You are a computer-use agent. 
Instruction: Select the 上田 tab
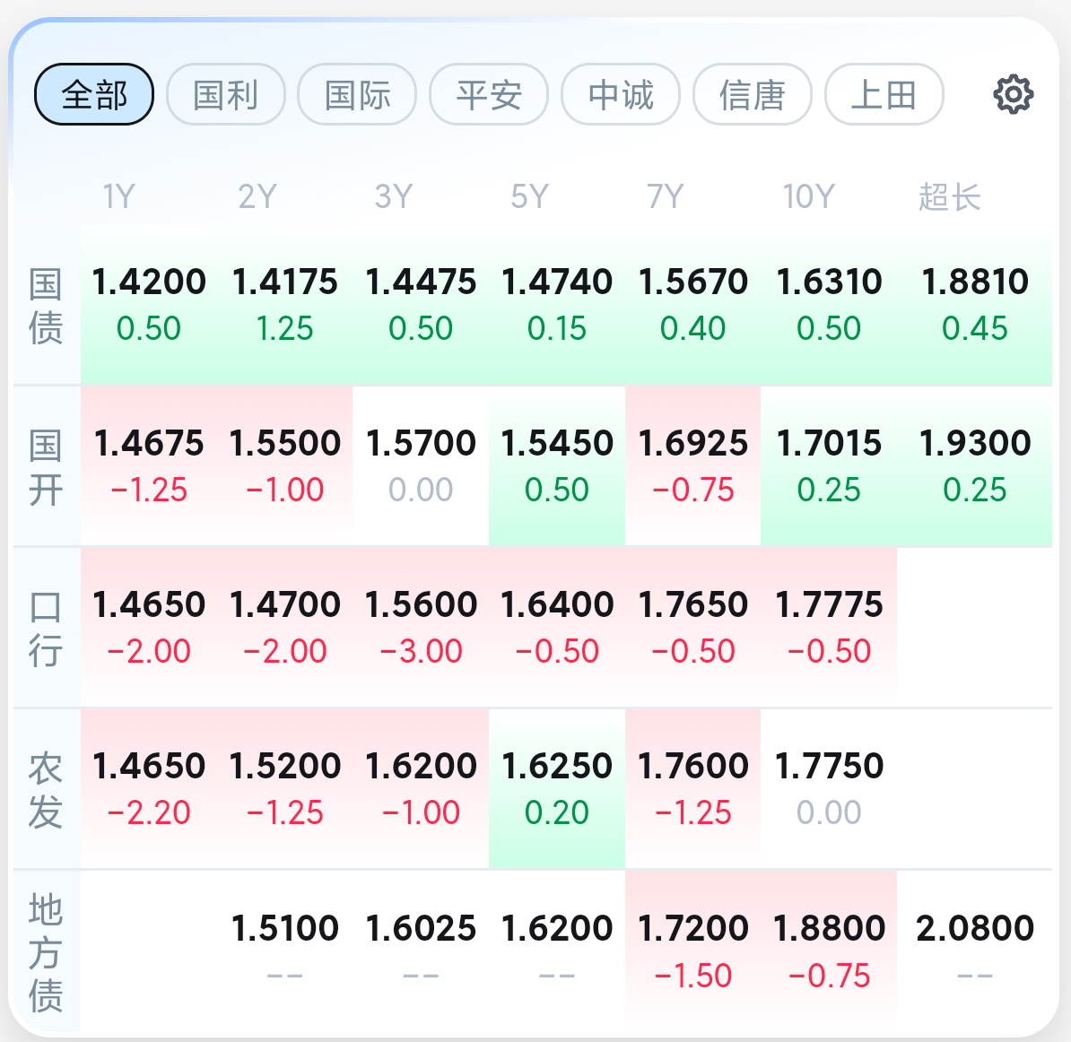[x=884, y=94]
